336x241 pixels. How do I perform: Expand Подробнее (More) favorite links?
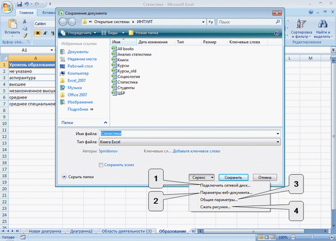80,109
